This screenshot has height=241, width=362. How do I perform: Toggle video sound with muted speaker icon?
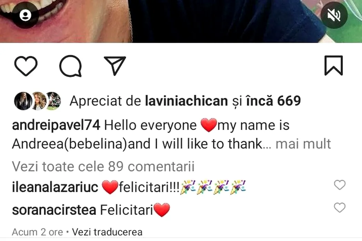(334, 15)
